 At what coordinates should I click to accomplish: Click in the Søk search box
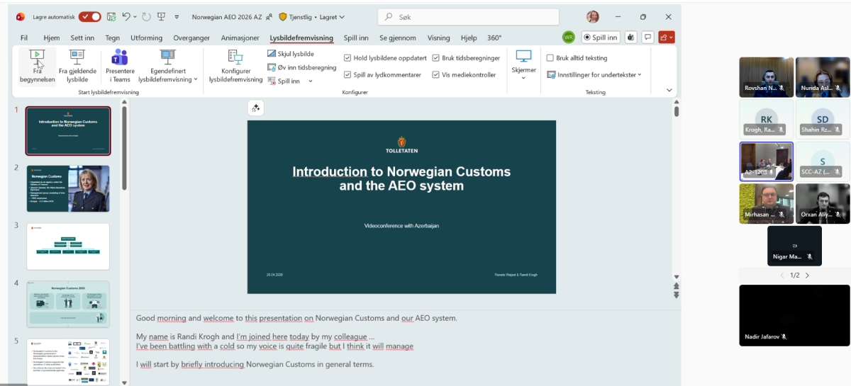pos(468,17)
